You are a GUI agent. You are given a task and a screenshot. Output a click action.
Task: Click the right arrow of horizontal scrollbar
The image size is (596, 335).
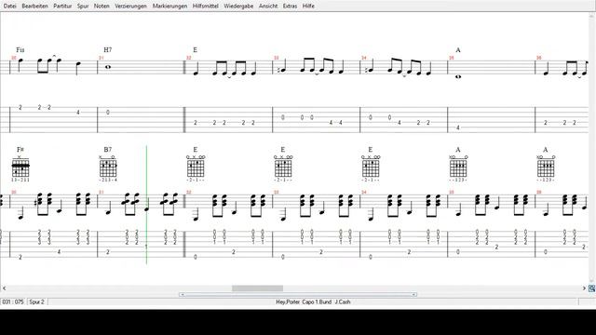click(x=584, y=288)
